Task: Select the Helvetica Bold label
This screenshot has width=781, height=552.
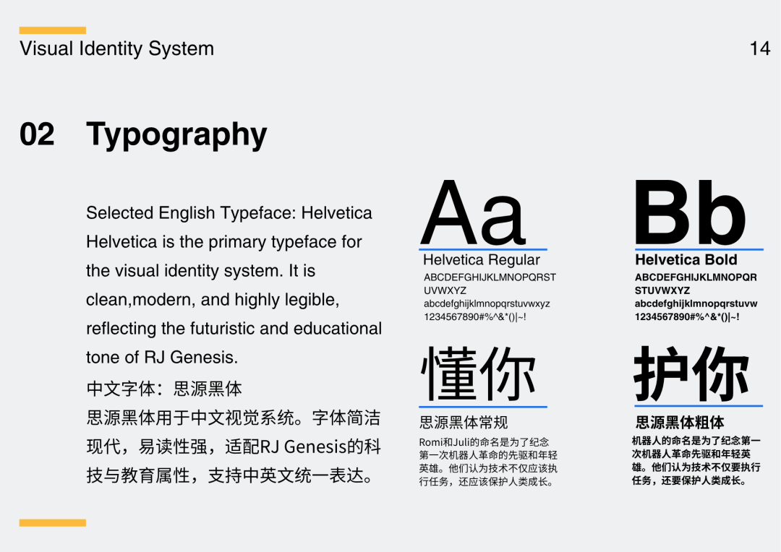Action: 686,260
